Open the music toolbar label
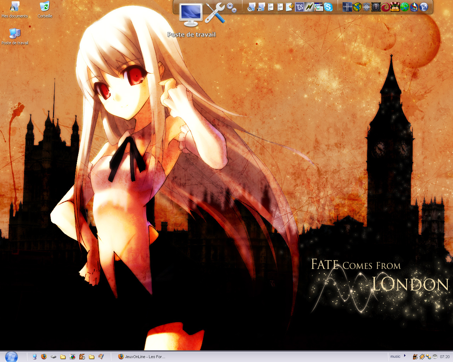This screenshot has width=453, height=362. point(395,356)
